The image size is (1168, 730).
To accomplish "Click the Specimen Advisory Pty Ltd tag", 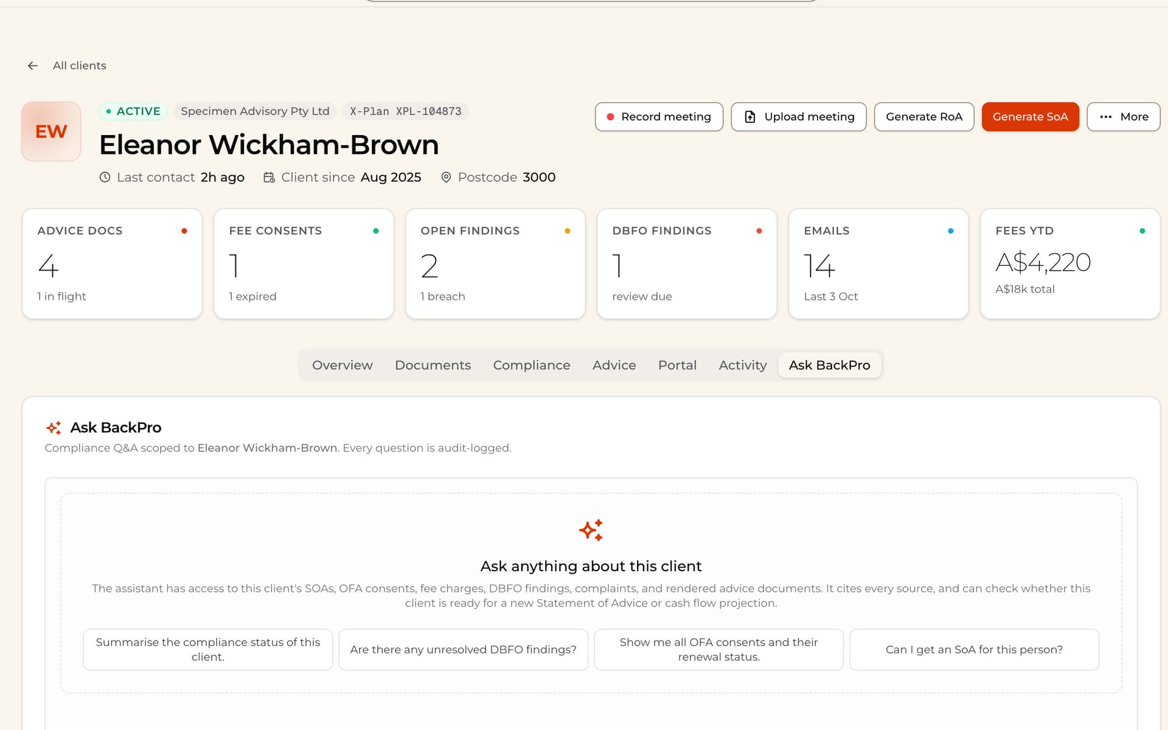I will point(255,111).
